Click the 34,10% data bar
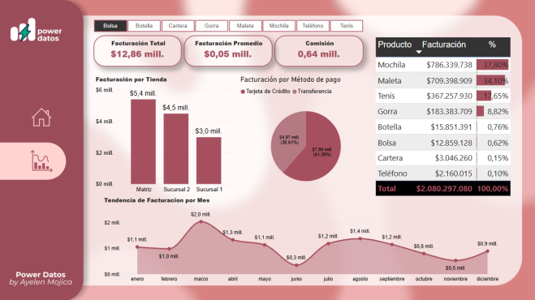This screenshot has height=300, width=535. click(x=491, y=81)
